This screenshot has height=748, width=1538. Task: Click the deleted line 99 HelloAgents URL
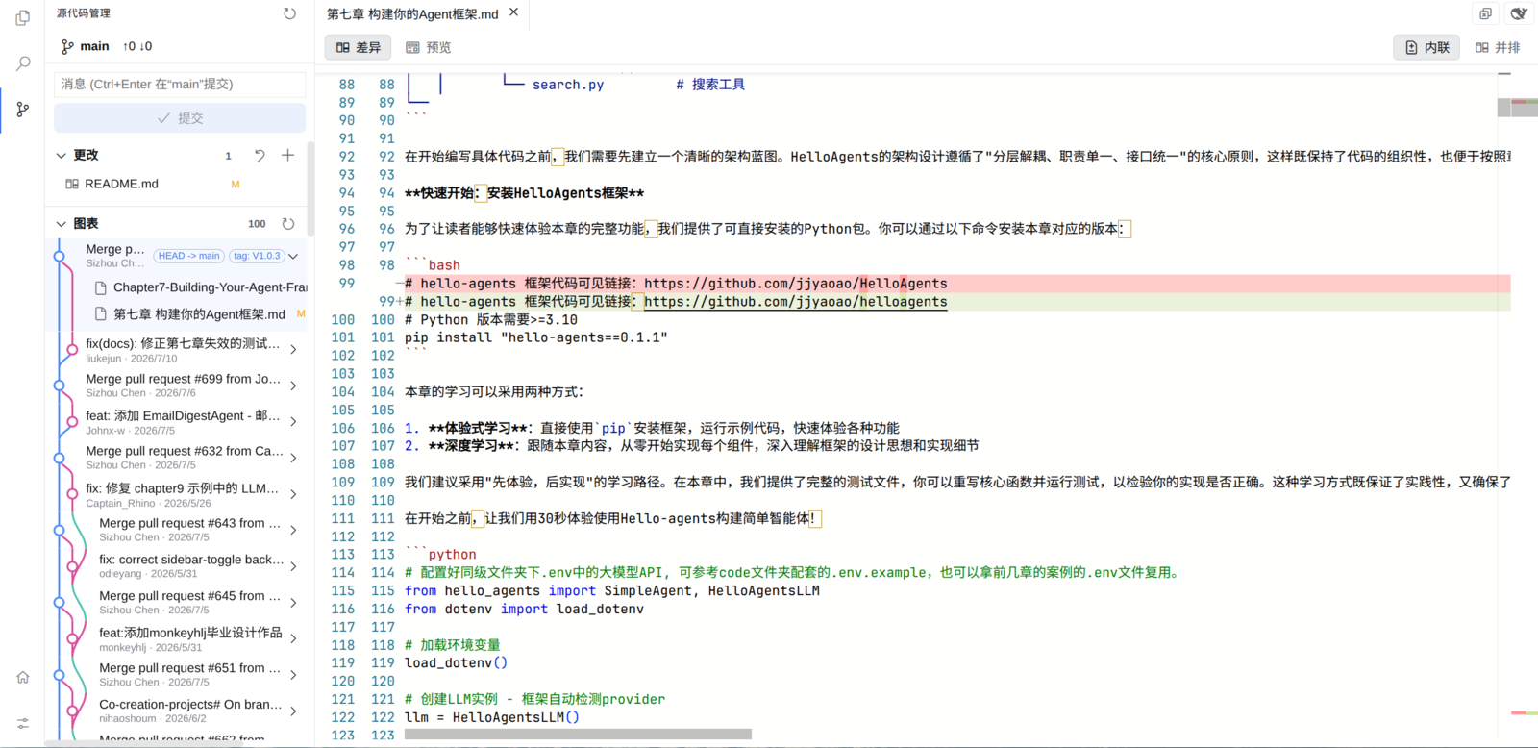(x=795, y=284)
